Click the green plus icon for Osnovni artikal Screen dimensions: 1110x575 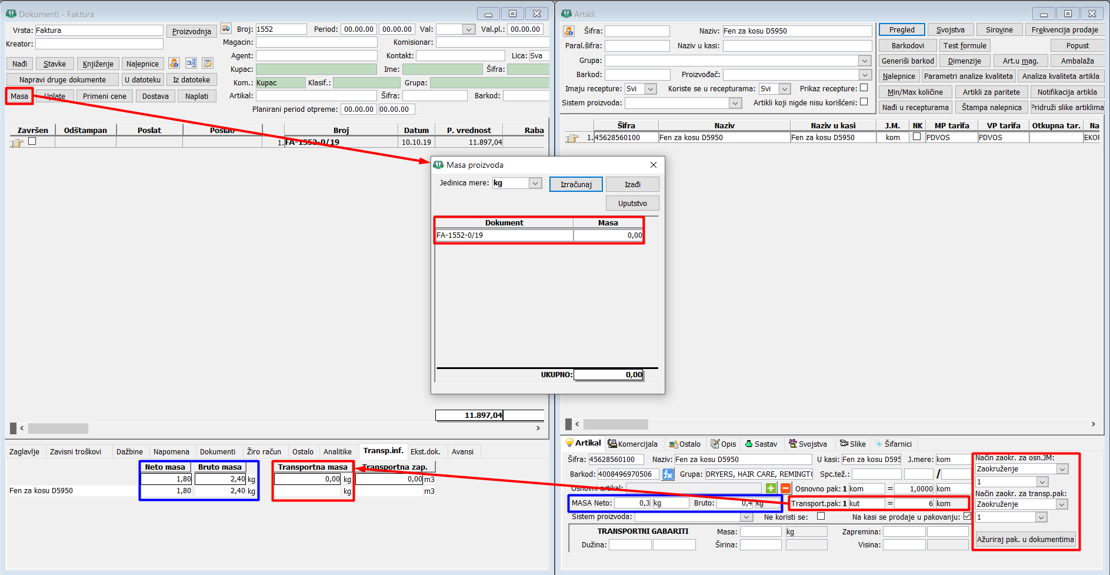pyautogui.click(x=771, y=488)
